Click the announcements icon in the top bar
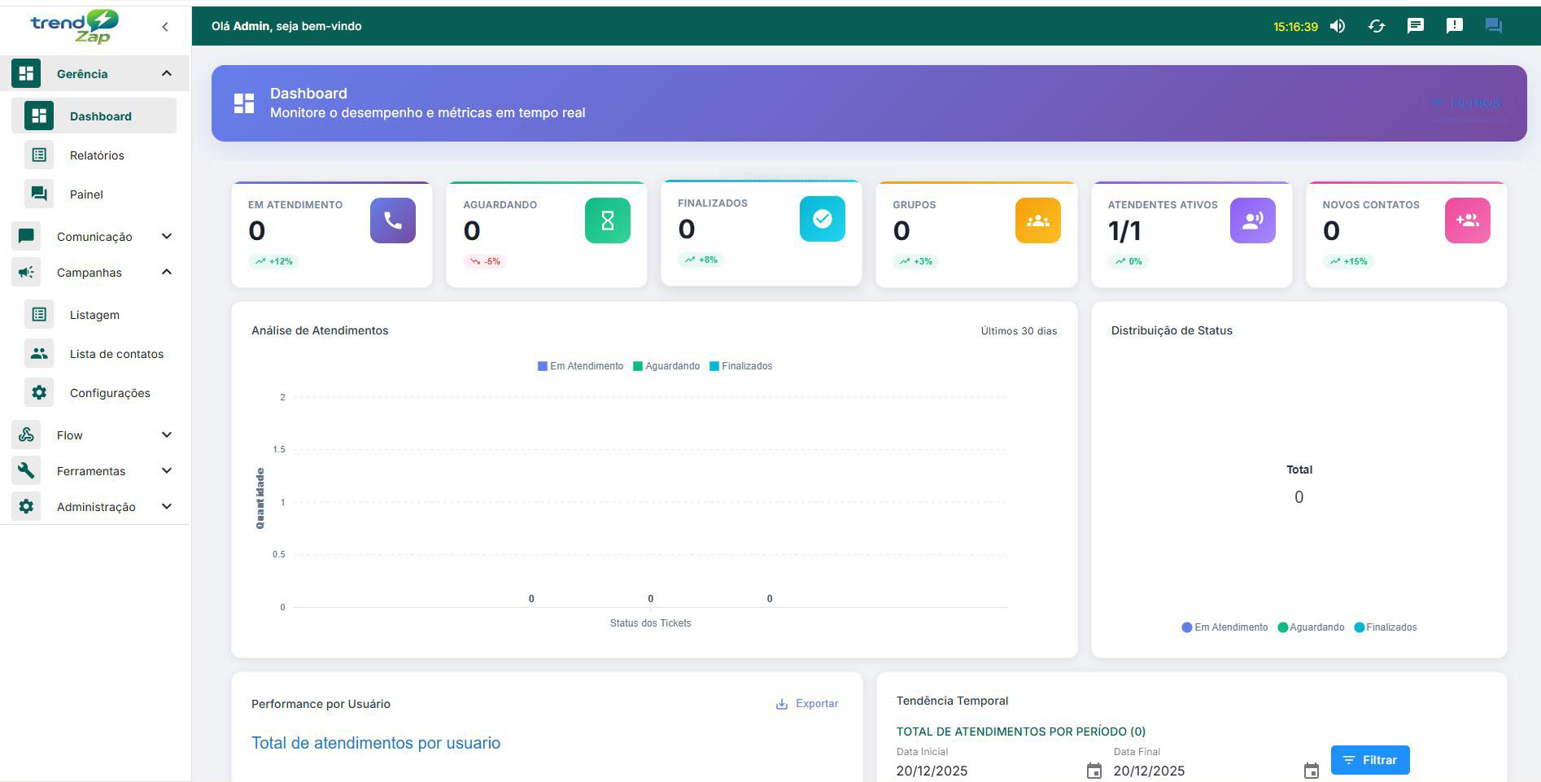 coord(1455,25)
